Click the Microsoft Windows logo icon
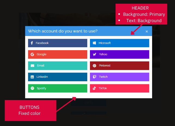The width and height of the screenshot is (175, 126). [94, 43]
